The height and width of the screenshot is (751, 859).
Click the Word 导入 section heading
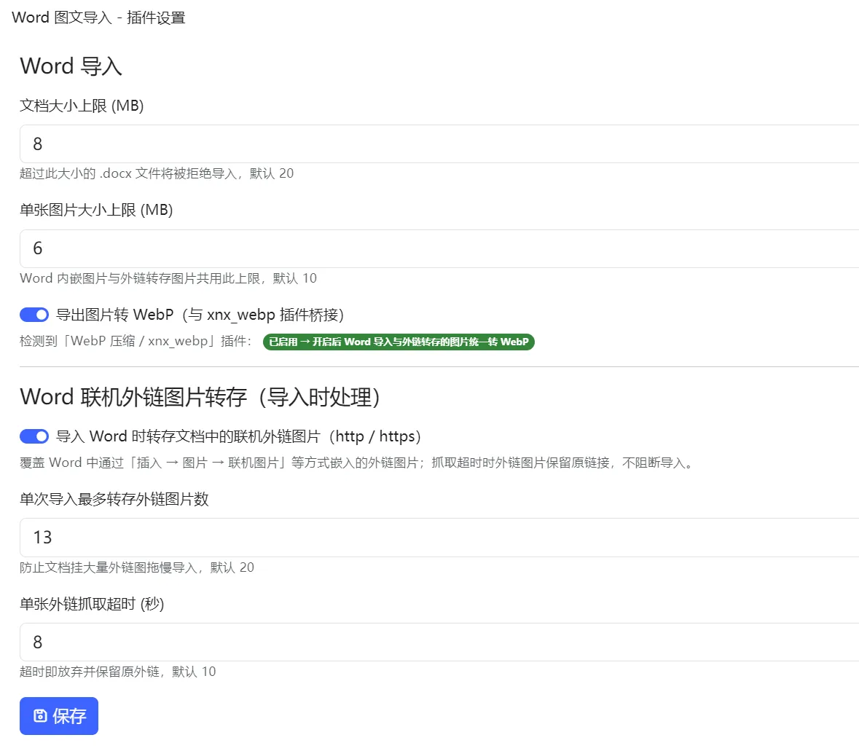71,66
